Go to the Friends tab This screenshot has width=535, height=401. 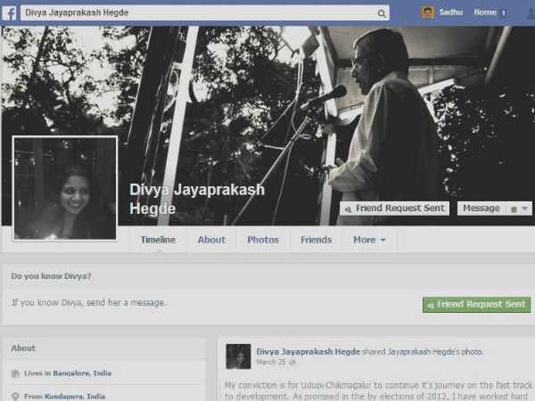click(316, 240)
